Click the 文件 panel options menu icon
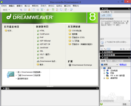 [129, 58]
